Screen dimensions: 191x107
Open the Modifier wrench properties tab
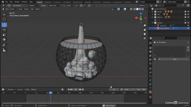[x=150, y=73]
